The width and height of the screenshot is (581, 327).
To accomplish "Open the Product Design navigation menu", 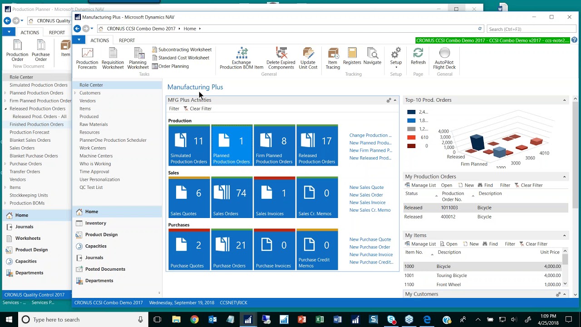I will 101,234.
